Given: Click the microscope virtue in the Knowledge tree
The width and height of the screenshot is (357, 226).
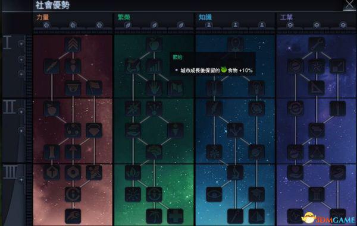Looking at the screenshot, I should [235, 173].
